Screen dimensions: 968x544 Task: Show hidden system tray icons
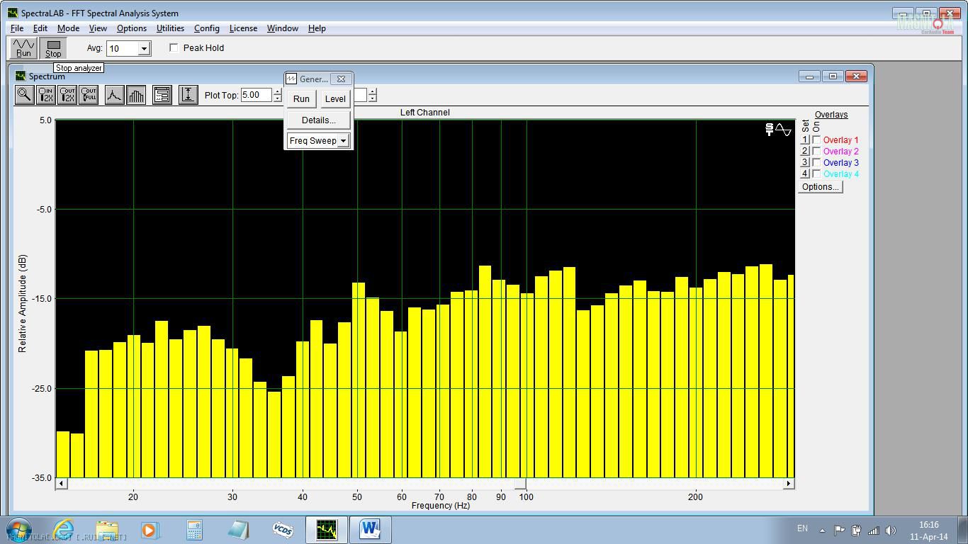[x=822, y=530]
